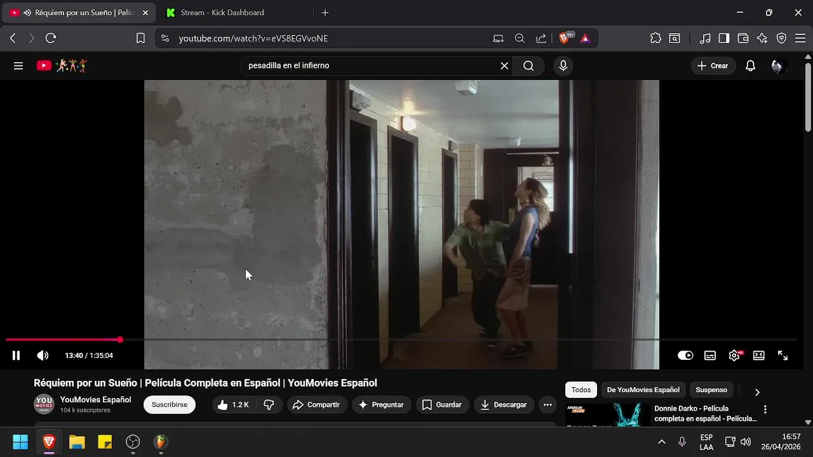
Task: Open the YouTube hamburger guide menu
Action: pos(18,65)
